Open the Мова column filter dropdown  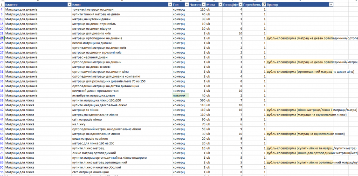[x=220, y=5]
